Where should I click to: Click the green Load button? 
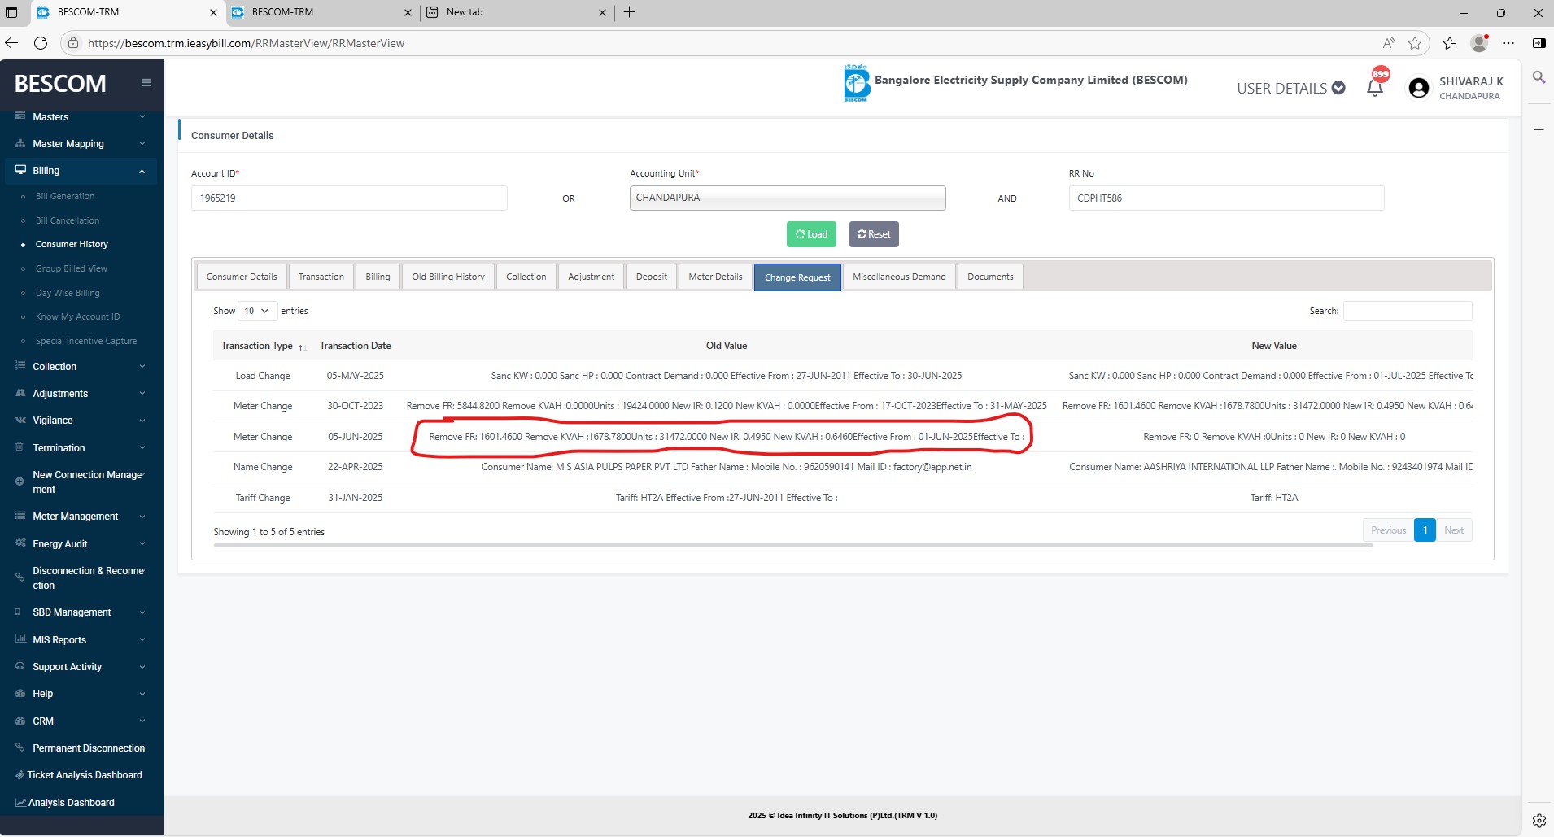pyautogui.click(x=811, y=234)
